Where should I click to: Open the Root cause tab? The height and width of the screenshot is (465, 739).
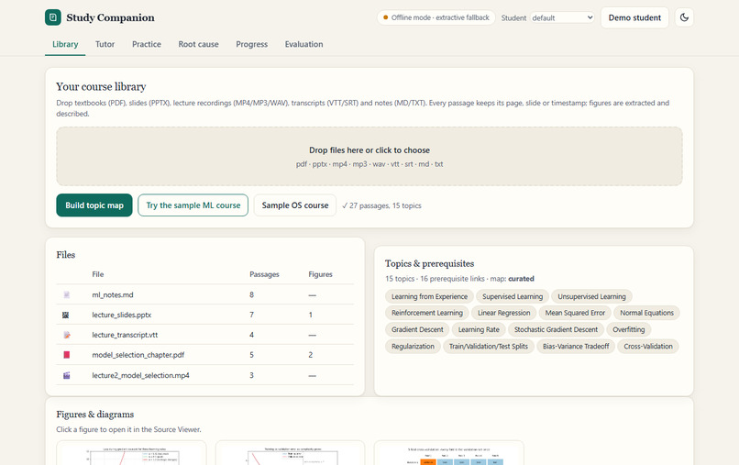(x=198, y=44)
